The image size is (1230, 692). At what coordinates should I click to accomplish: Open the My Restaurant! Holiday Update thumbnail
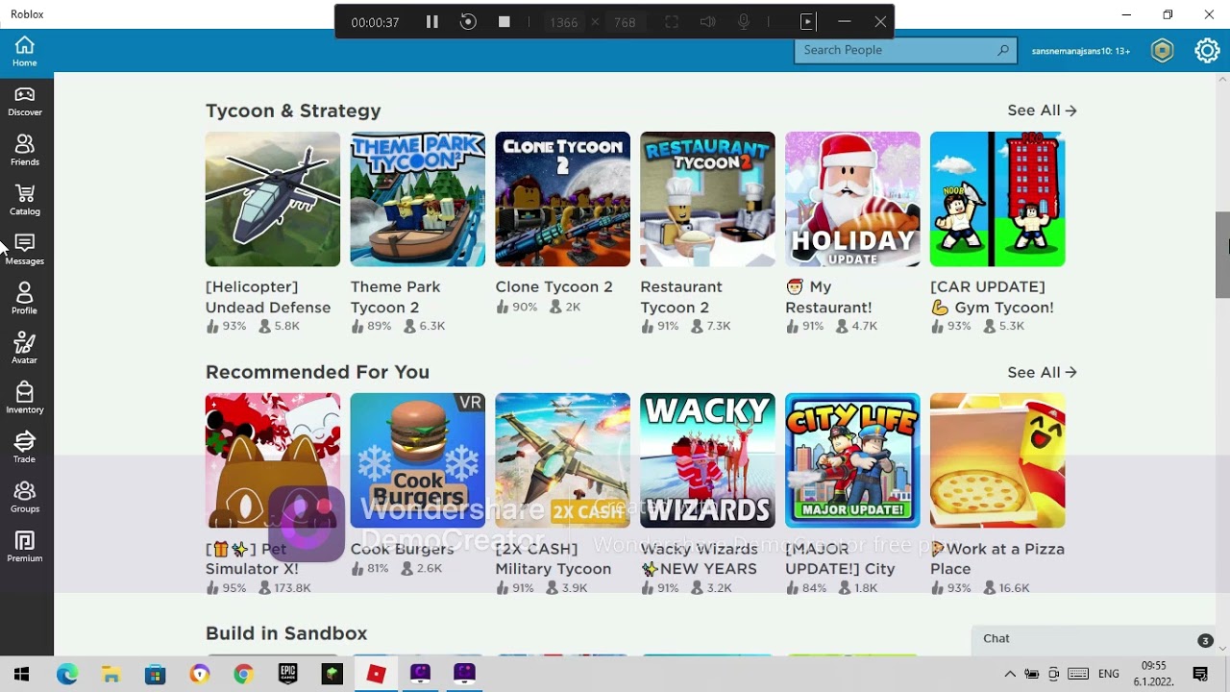coord(853,199)
